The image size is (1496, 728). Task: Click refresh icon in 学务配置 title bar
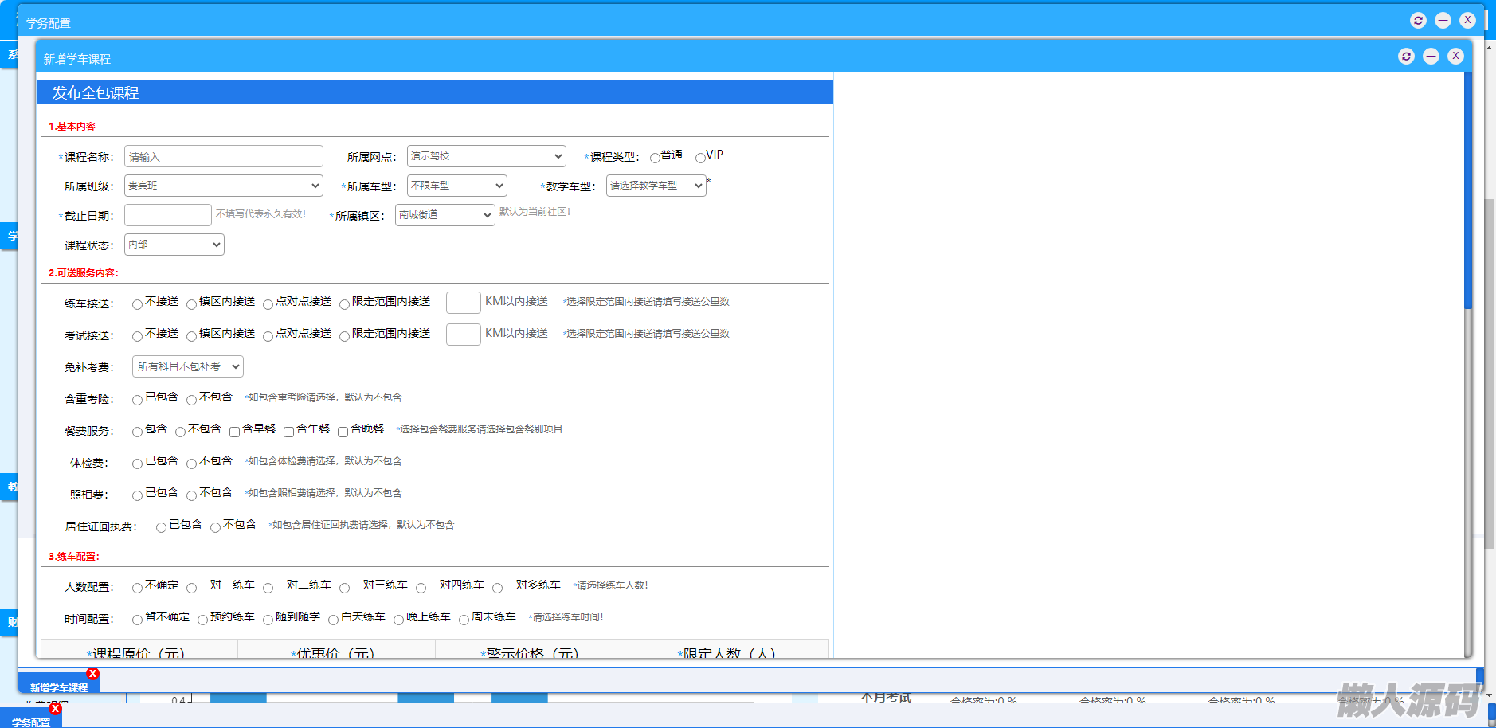tap(1418, 21)
